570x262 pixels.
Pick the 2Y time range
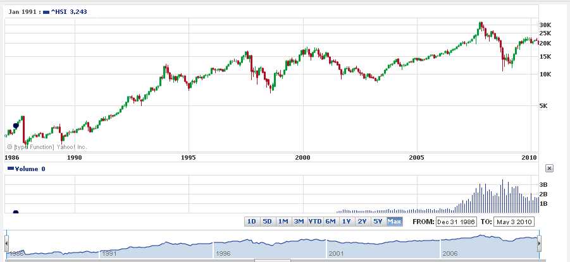[x=362, y=222]
